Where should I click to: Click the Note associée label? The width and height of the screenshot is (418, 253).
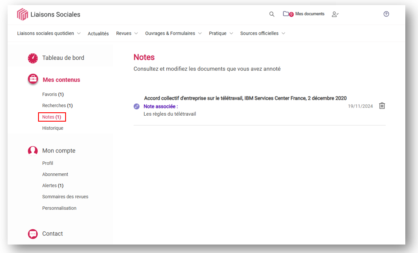point(161,106)
